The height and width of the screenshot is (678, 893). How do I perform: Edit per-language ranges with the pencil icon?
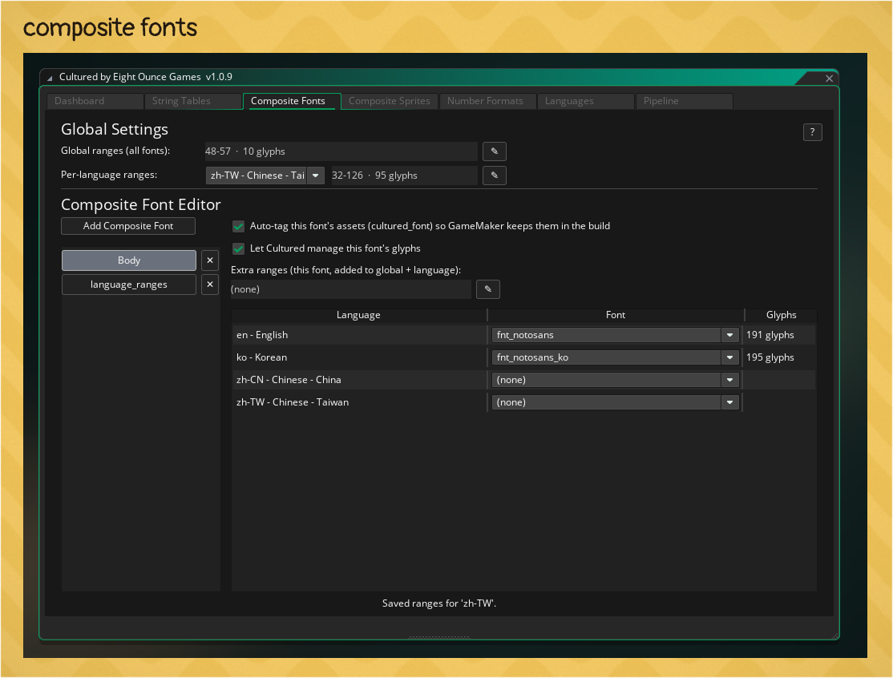[x=495, y=176]
